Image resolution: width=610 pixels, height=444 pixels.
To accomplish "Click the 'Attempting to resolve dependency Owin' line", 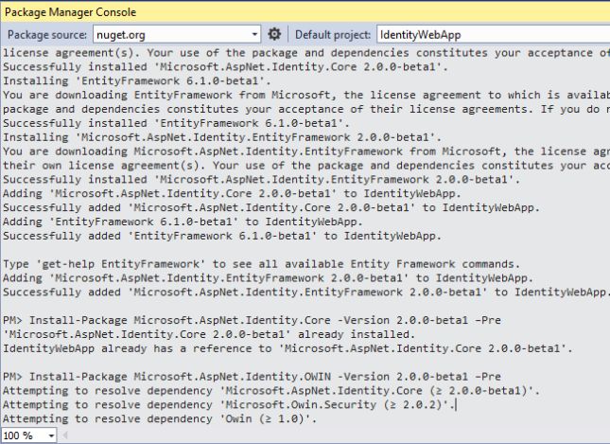I will 160,418.
